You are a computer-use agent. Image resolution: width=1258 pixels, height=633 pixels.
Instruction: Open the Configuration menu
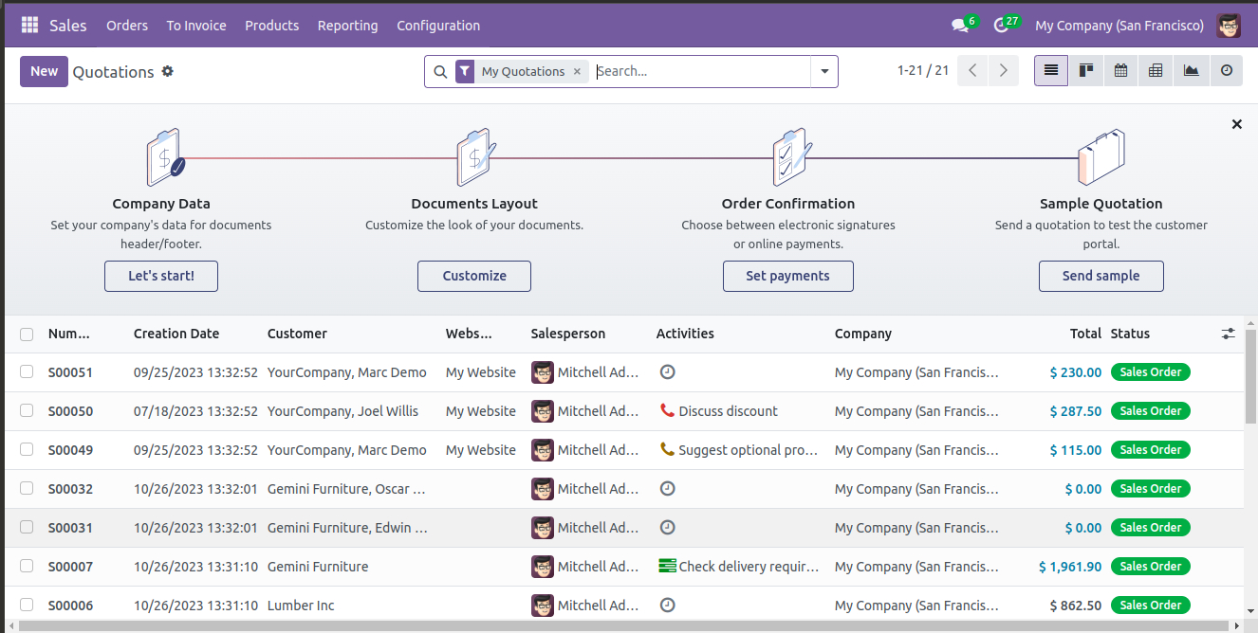(x=438, y=26)
